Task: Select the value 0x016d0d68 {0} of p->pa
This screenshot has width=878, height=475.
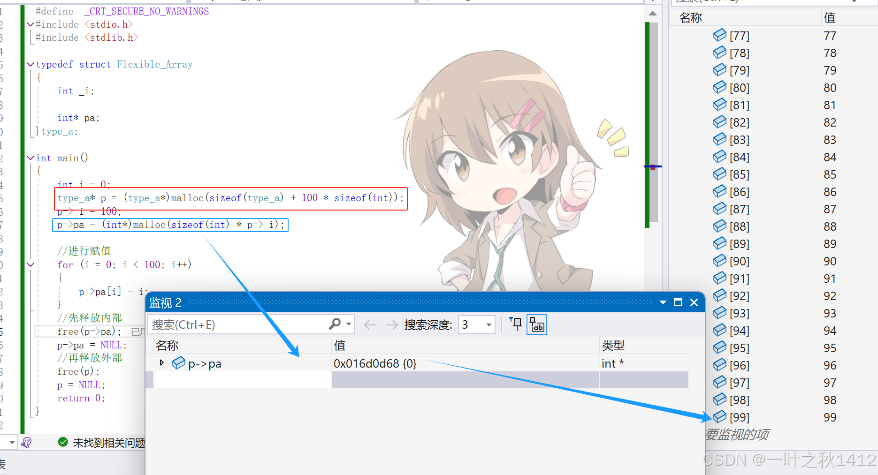Action: 375,363
